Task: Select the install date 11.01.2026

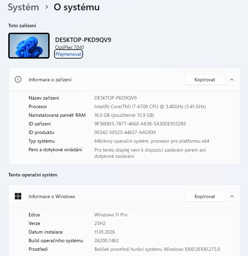Action: pos(105,232)
